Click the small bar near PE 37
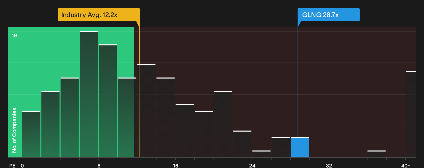The image size is (424, 168). tap(376, 154)
